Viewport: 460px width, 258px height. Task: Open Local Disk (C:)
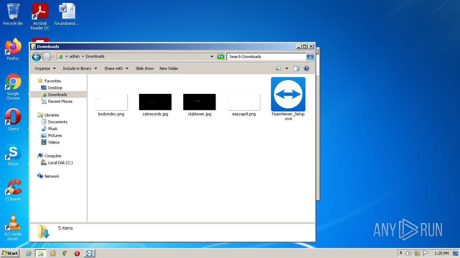60,163
